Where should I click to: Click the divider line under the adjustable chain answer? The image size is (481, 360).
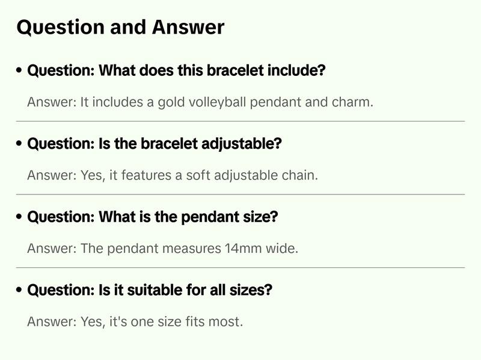pos(240,194)
